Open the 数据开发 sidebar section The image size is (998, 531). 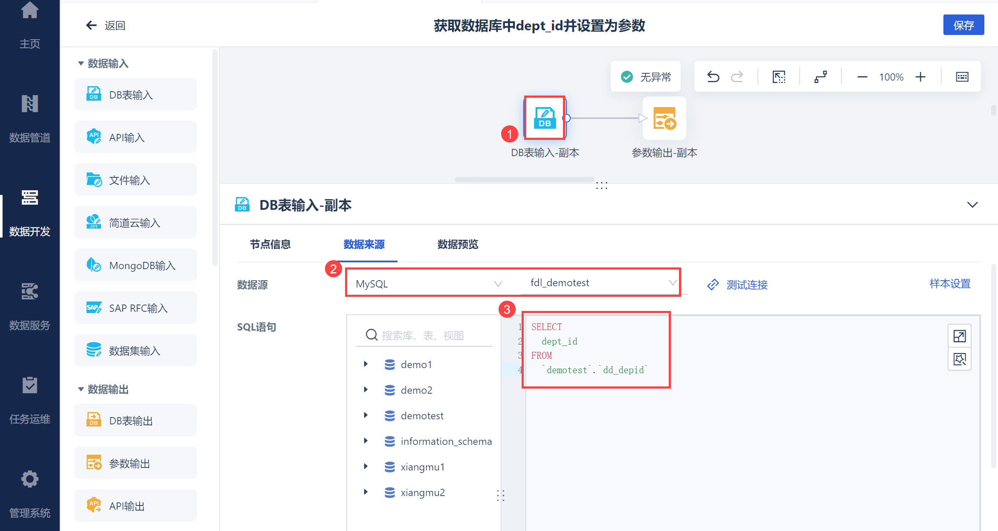[29, 213]
